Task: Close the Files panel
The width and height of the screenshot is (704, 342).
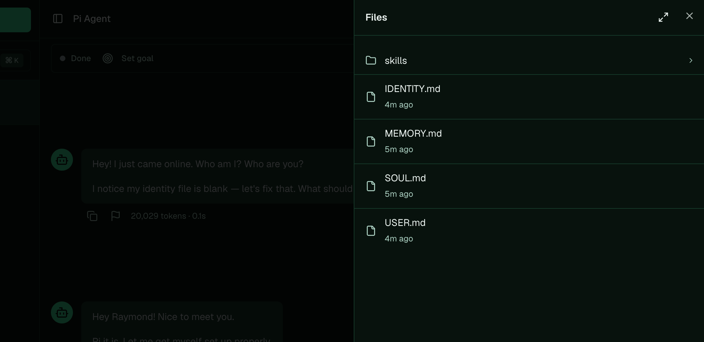Action: coord(689,16)
